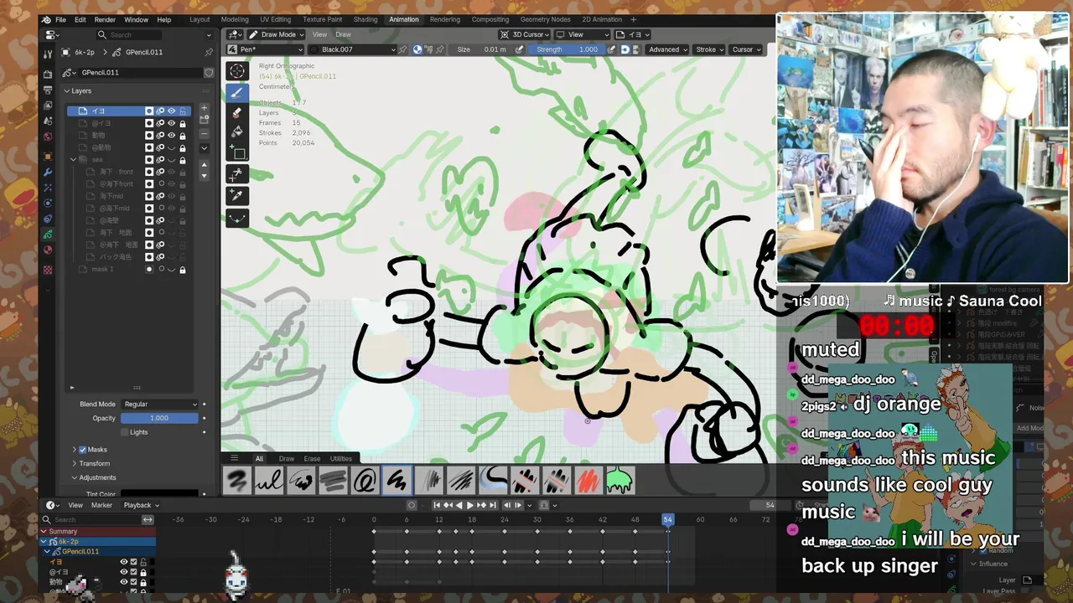Open the Stroke settings dropdown
Image resolution: width=1073 pixels, height=603 pixels.
(709, 49)
